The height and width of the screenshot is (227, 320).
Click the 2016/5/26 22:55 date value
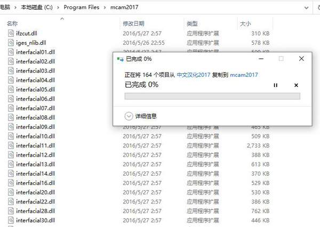click(x=143, y=43)
